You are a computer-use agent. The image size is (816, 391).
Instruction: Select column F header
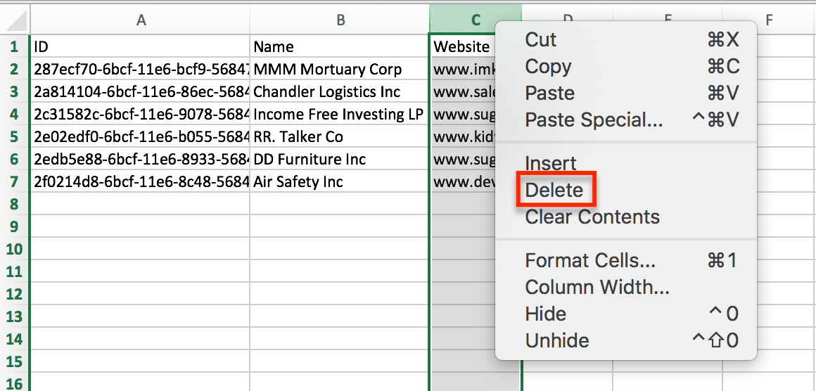coord(769,20)
